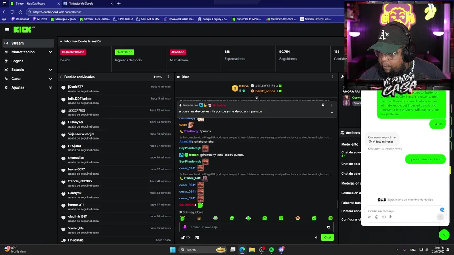Click the heart icon beside jDenis777
454x255 pixels.
point(63,88)
